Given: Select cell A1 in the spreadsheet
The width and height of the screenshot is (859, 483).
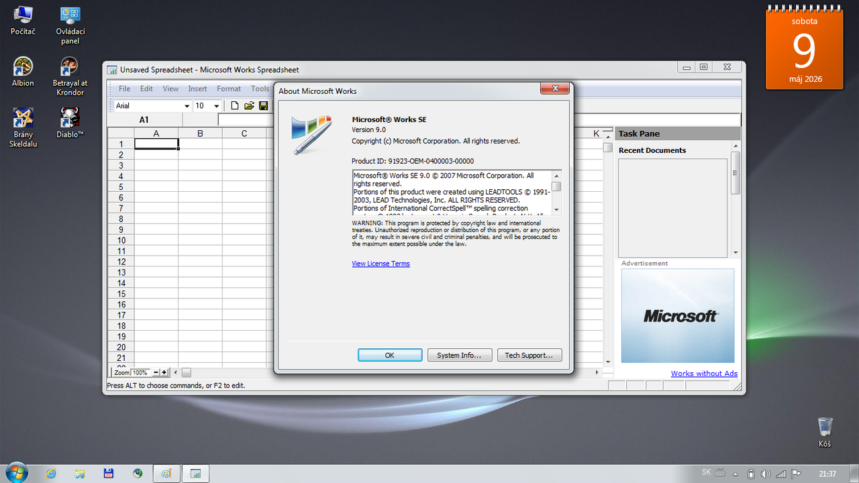Looking at the screenshot, I should coord(156,144).
